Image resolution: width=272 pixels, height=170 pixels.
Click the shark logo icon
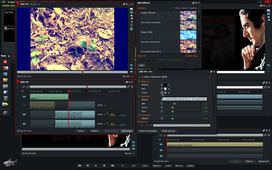10,162
